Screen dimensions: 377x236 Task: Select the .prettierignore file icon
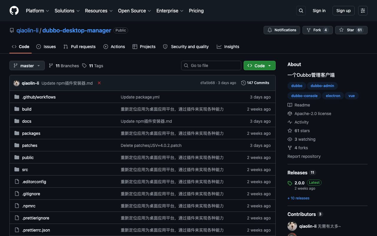point(17,218)
